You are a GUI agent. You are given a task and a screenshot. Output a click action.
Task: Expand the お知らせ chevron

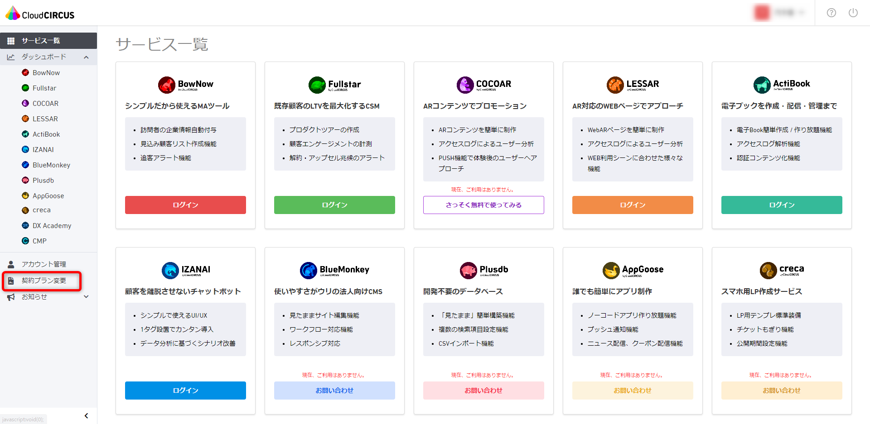pos(86,297)
